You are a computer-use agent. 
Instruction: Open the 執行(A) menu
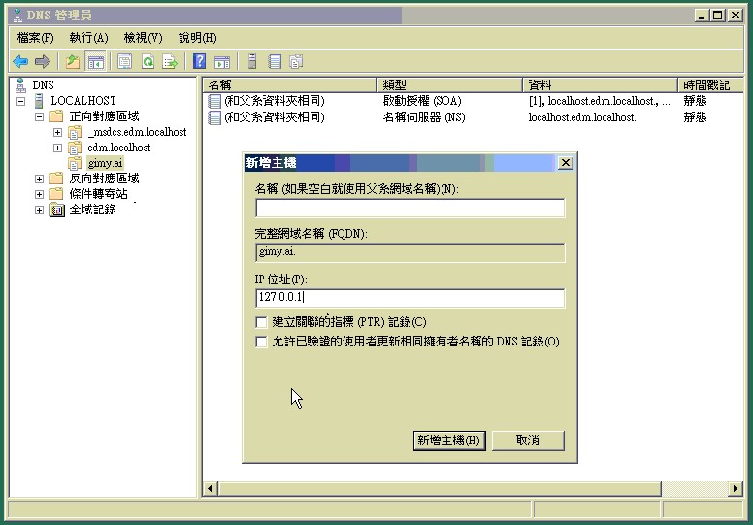(x=88, y=37)
